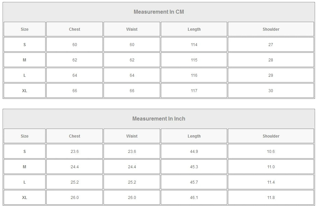
Task: Click the length value 44.9 cell
Action: [194, 152]
